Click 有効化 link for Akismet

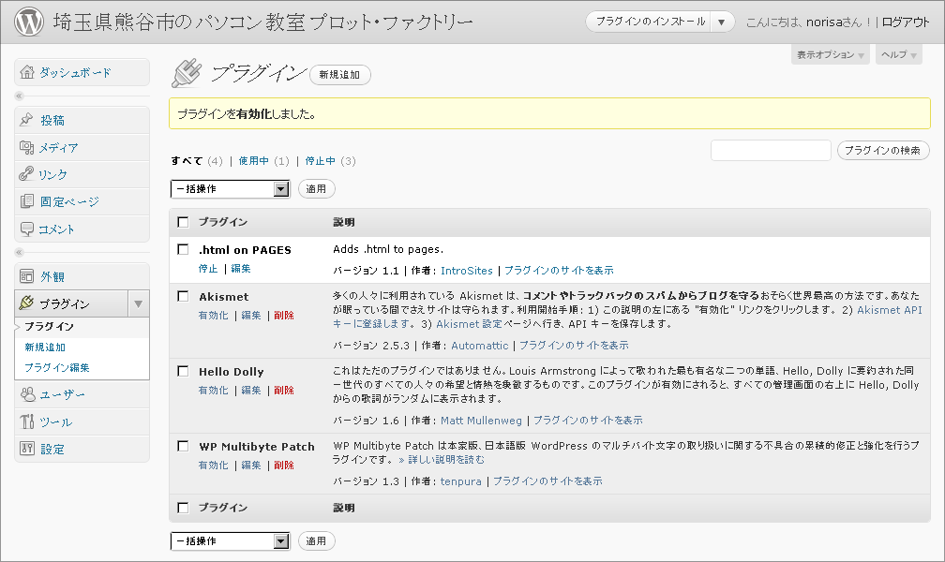pos(214,315)
